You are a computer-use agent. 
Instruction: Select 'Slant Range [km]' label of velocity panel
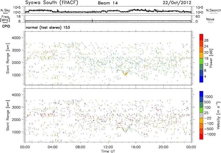tap(8, 115)
